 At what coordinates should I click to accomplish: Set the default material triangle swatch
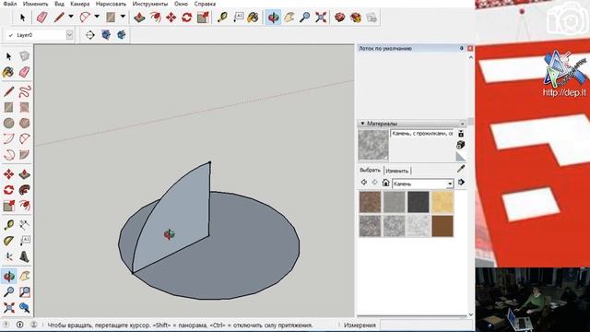[x=461, y=156]
